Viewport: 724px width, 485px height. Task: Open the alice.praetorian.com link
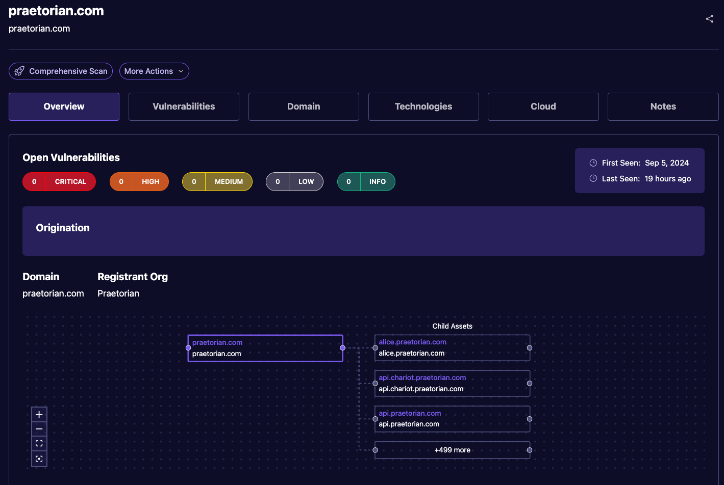412,342
